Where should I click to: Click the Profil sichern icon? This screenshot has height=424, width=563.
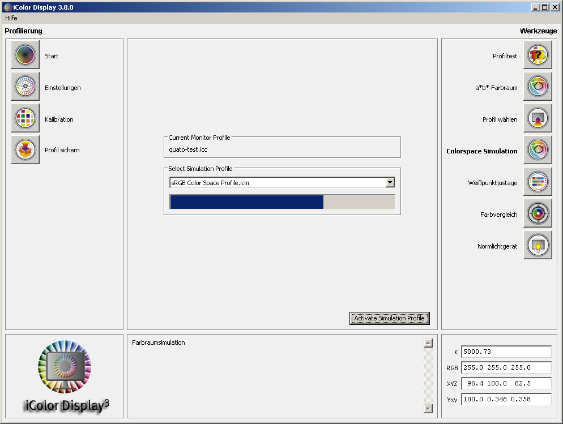pos(25,149)
